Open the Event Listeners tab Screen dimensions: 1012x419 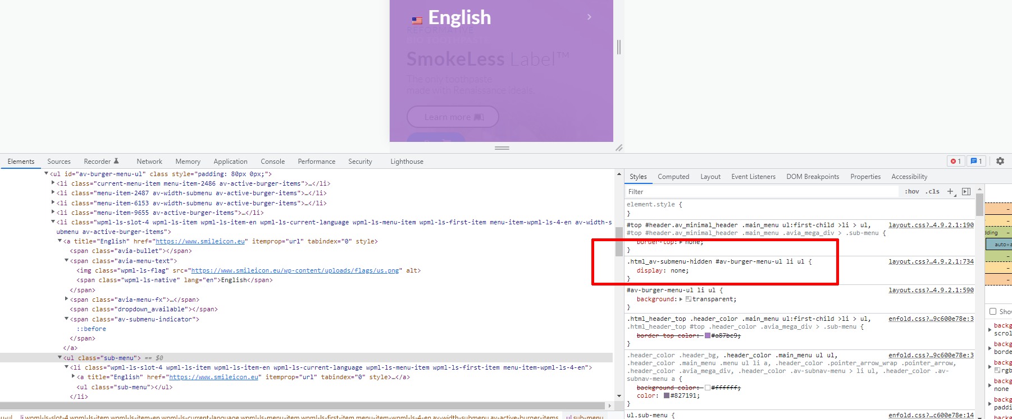[x=753, y=177]
